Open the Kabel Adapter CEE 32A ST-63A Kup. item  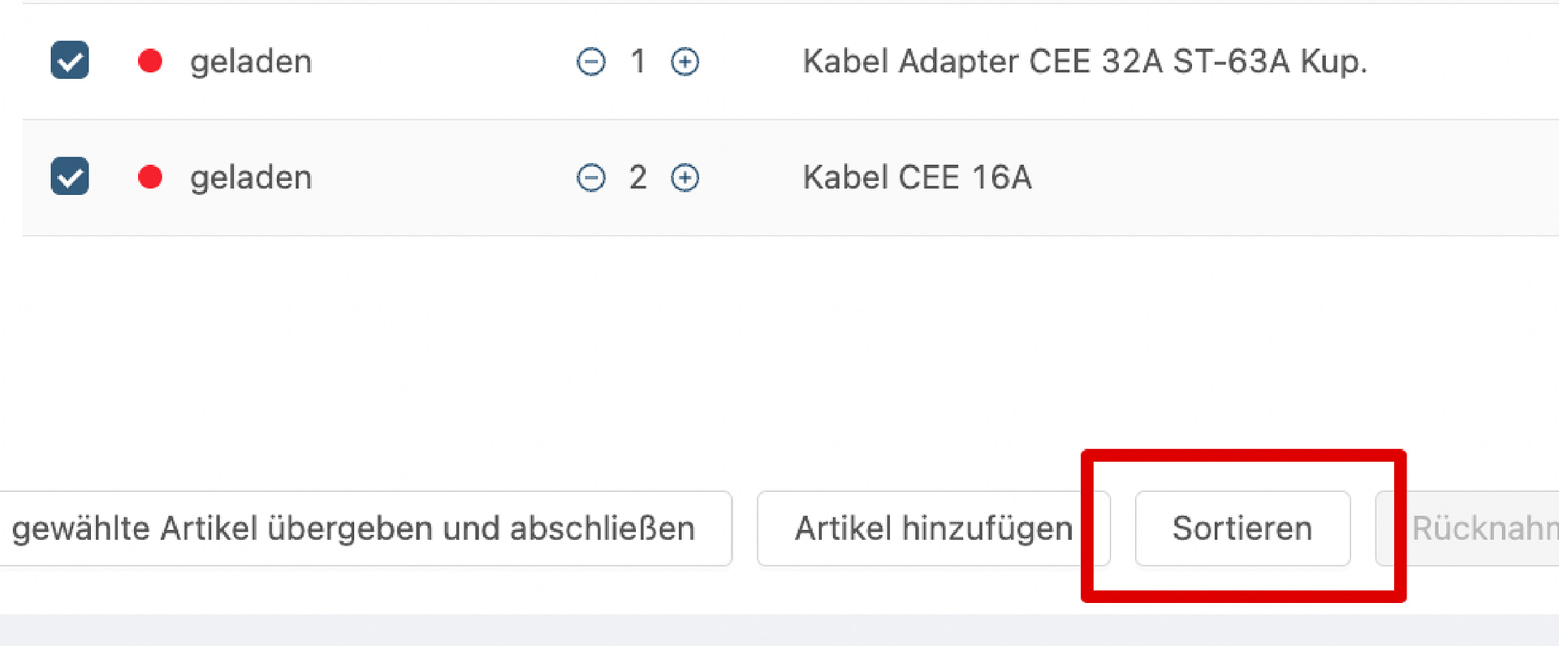click(1085, 62)
